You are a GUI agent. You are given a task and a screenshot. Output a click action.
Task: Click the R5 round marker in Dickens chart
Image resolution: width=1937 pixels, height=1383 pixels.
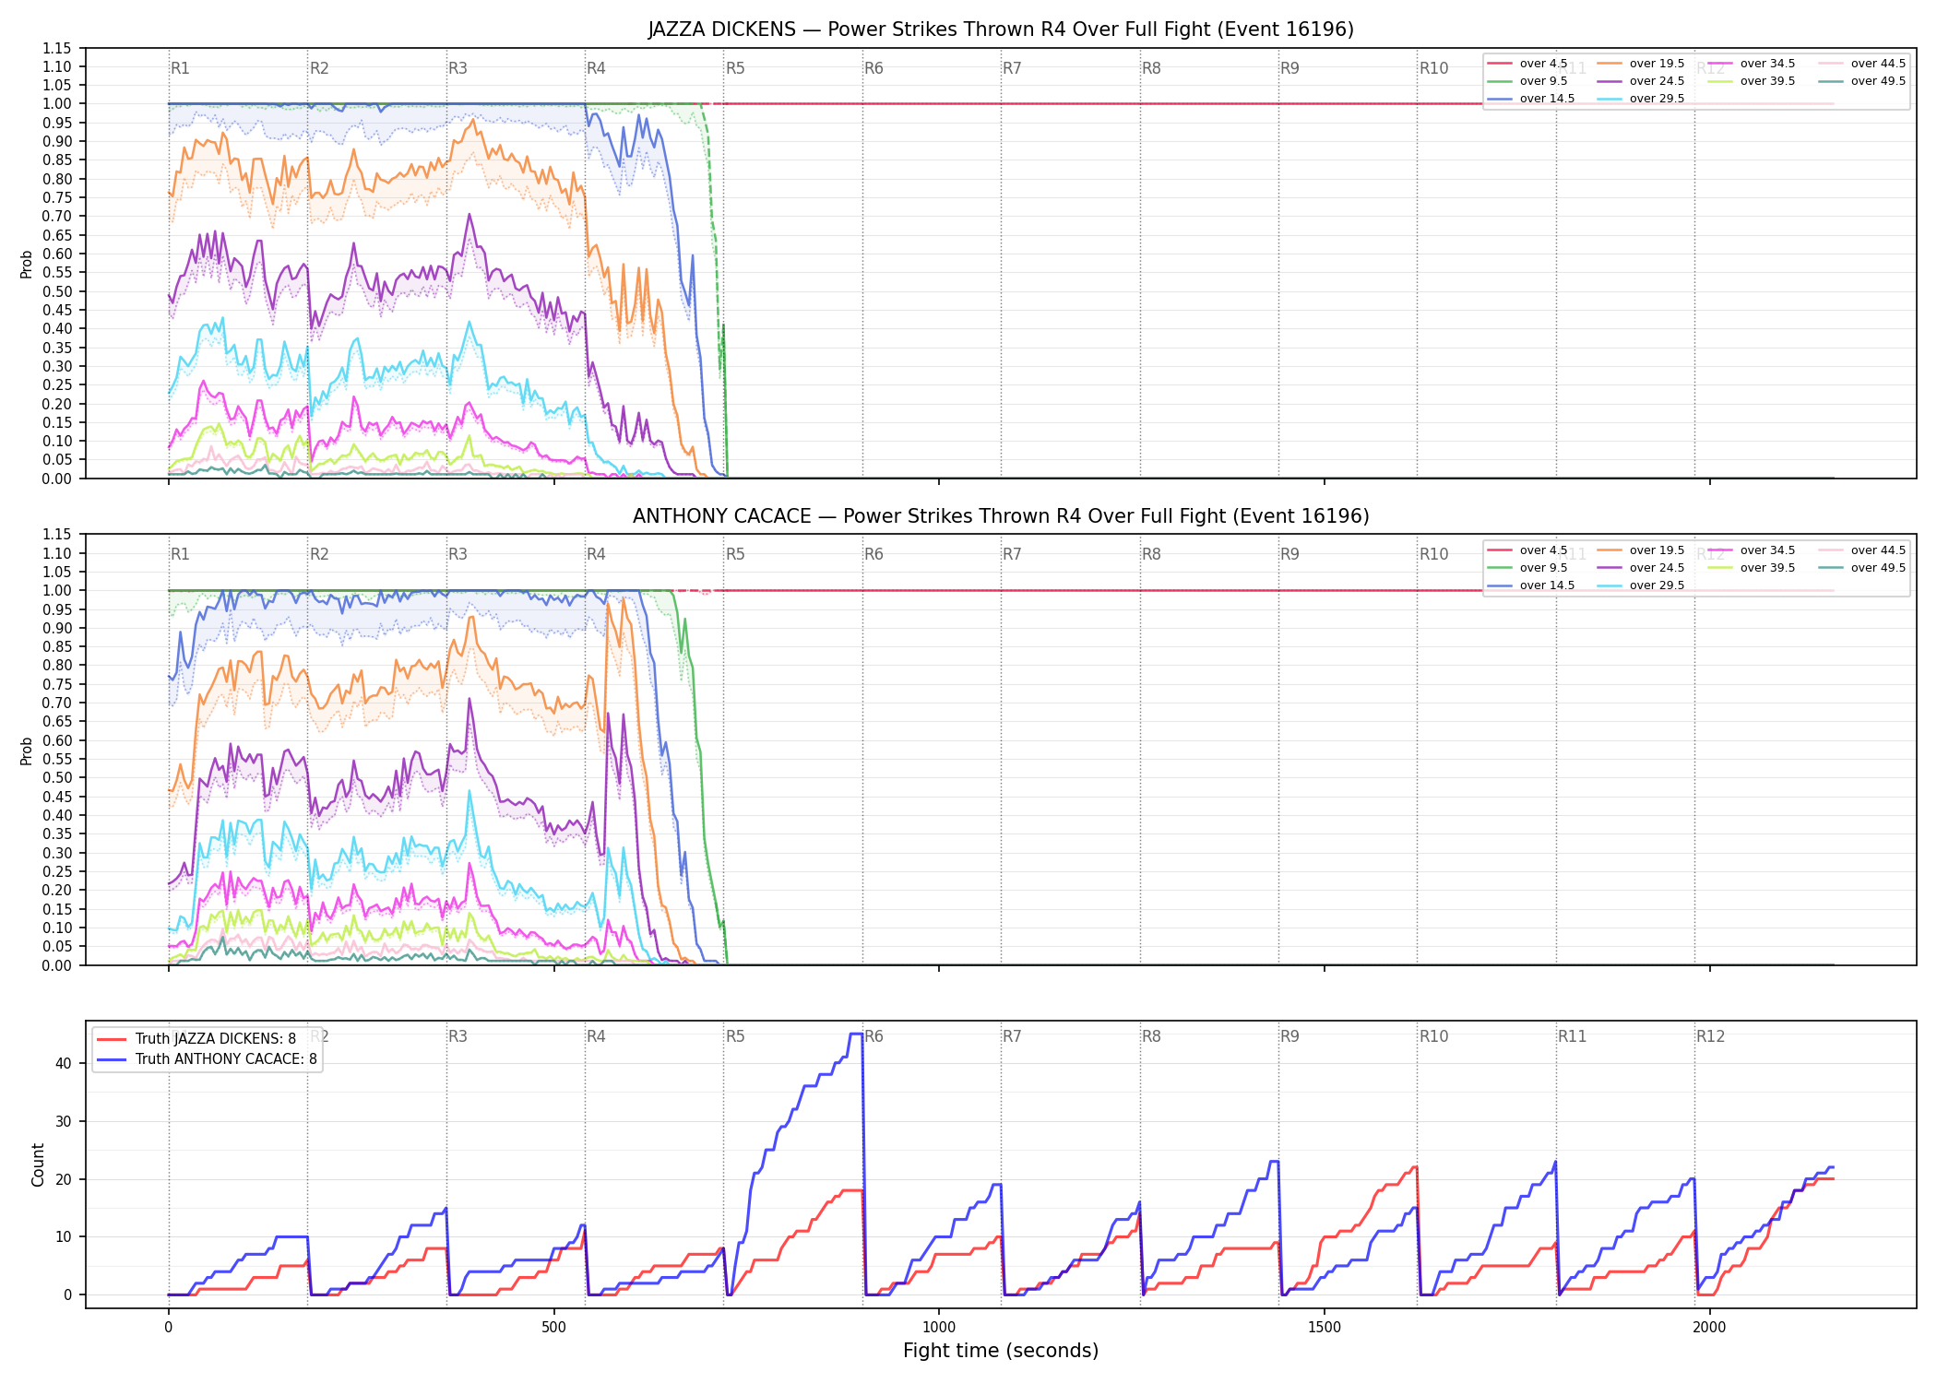[x=735, y=68]
